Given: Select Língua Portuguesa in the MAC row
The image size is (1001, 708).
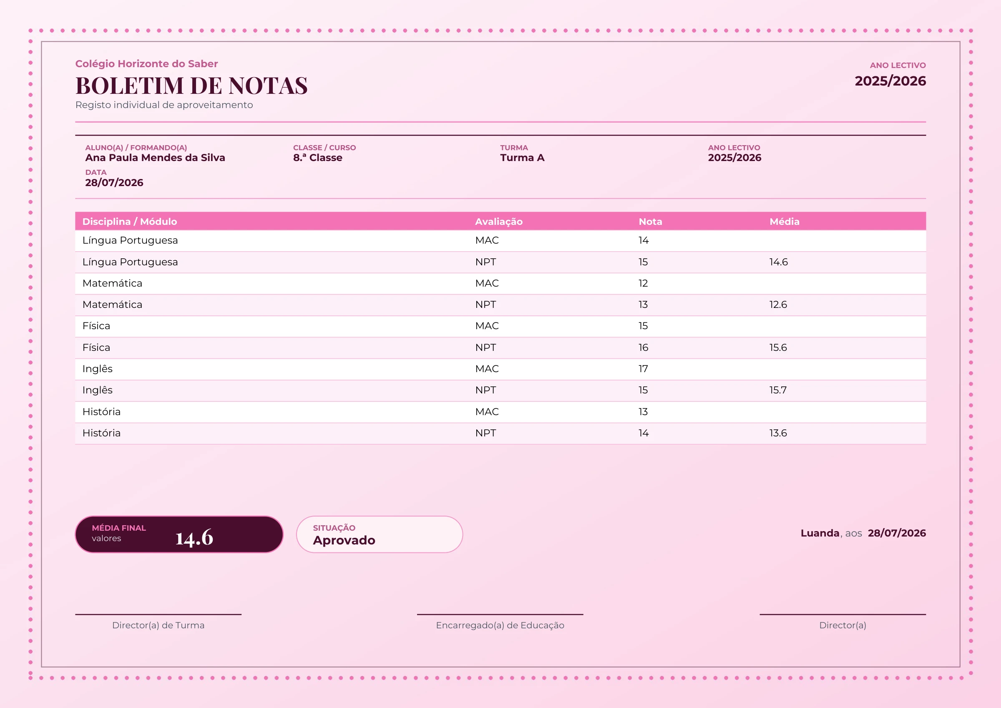Looking at the screenshot, I should coord(130,240).
